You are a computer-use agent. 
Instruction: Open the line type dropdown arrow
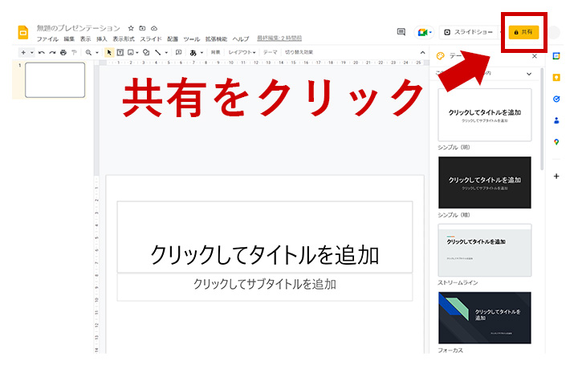point(166,53)
